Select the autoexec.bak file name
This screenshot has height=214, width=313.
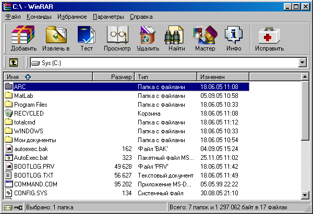coord(31,148)
